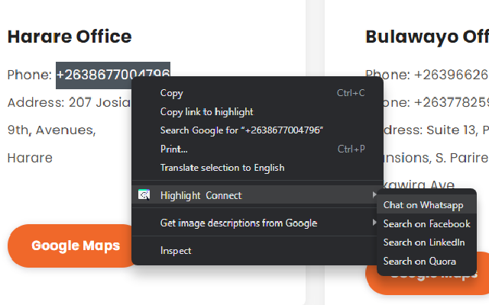Pick Search on Facebook
The height and width of the screenshot is (305, 489).
coord(426,224)
